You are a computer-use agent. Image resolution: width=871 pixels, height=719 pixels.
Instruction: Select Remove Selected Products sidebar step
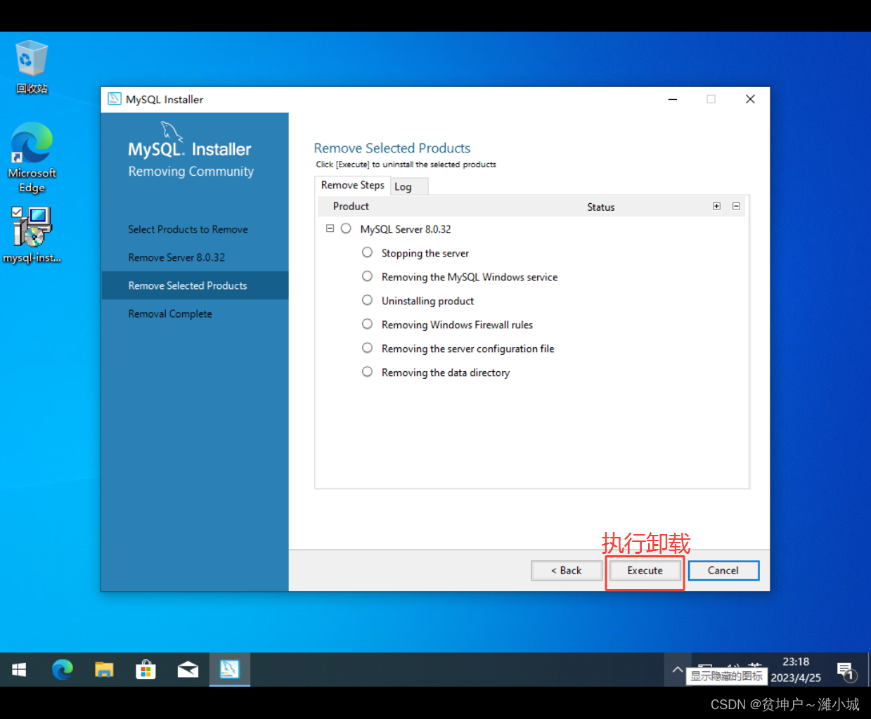(x=195, y=285)
